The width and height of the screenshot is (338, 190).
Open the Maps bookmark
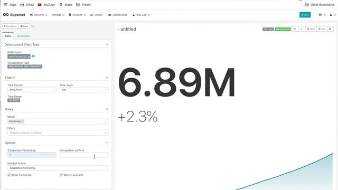[65, 5]
